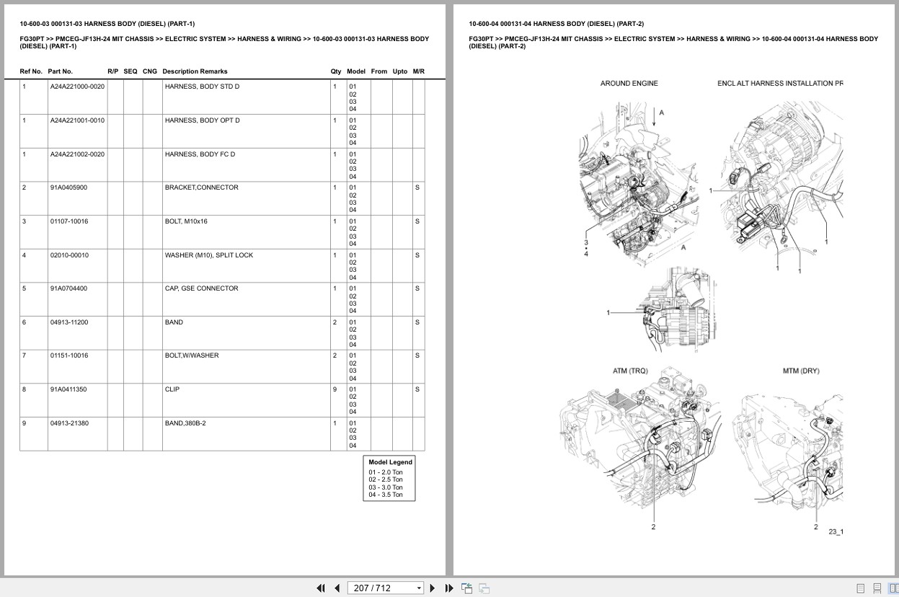Image resolution: width=899 pixels, height=597 pixels.
Task: Select part number A24A221000-0020
Action: point(77,87)
